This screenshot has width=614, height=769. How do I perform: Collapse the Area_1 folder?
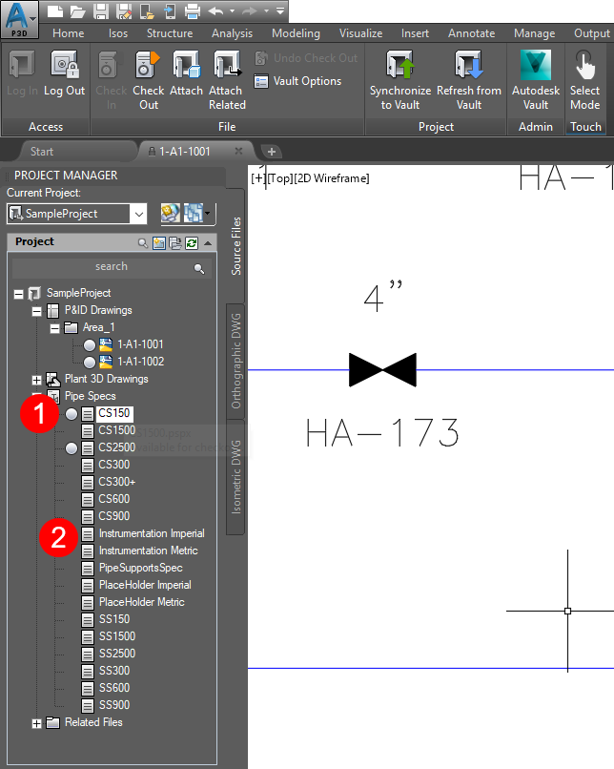click(54, 327)
